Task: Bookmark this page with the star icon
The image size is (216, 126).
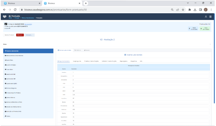Action: tap(183, 9)
